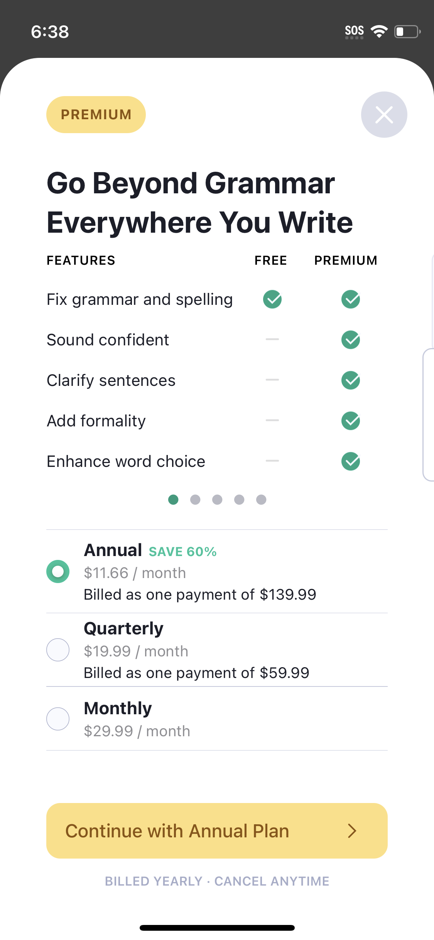Select the Monthly plan radio button

(x=58, y=719)
